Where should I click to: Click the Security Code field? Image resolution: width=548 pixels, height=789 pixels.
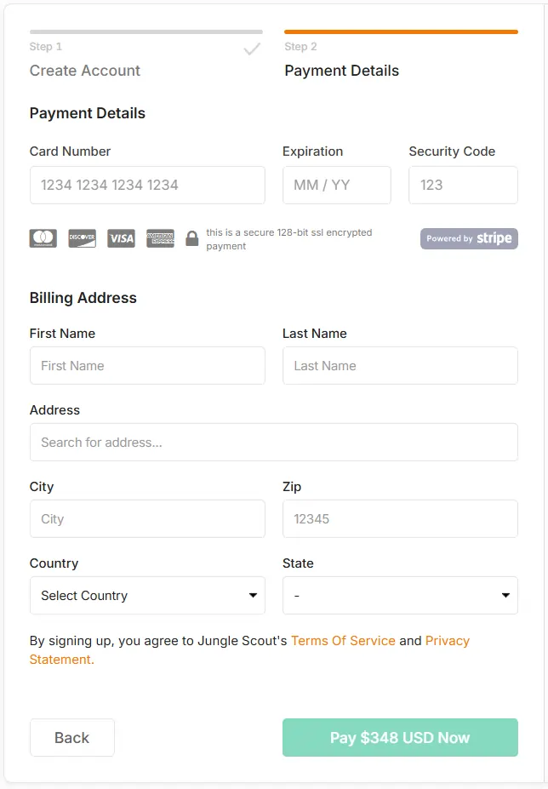463,185
